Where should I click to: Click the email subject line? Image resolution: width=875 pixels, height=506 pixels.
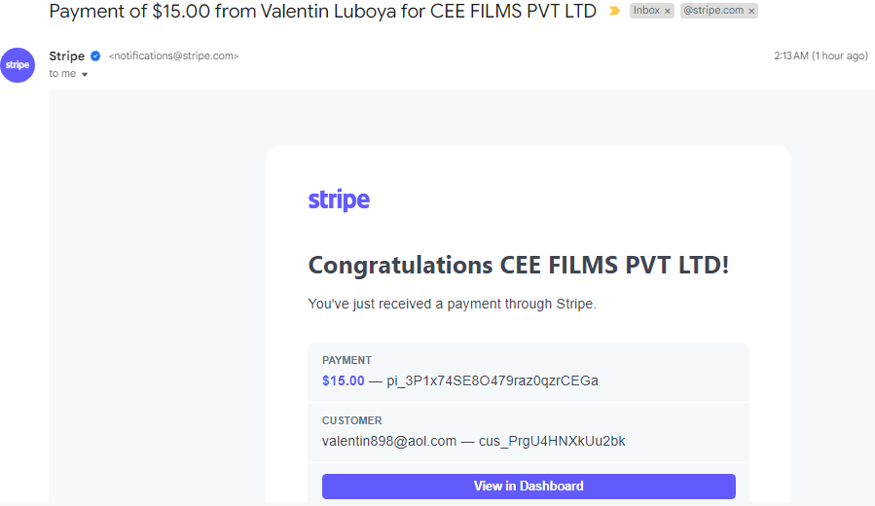coord(322,11)
